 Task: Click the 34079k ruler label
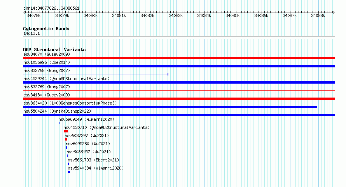(62, 16)
